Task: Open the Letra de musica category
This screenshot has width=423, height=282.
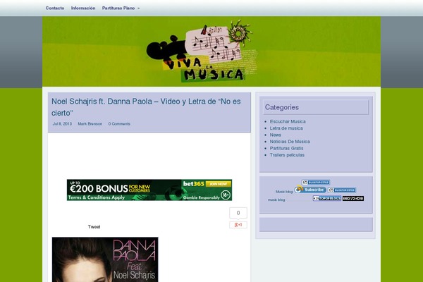Action: (x=286, y=128)
